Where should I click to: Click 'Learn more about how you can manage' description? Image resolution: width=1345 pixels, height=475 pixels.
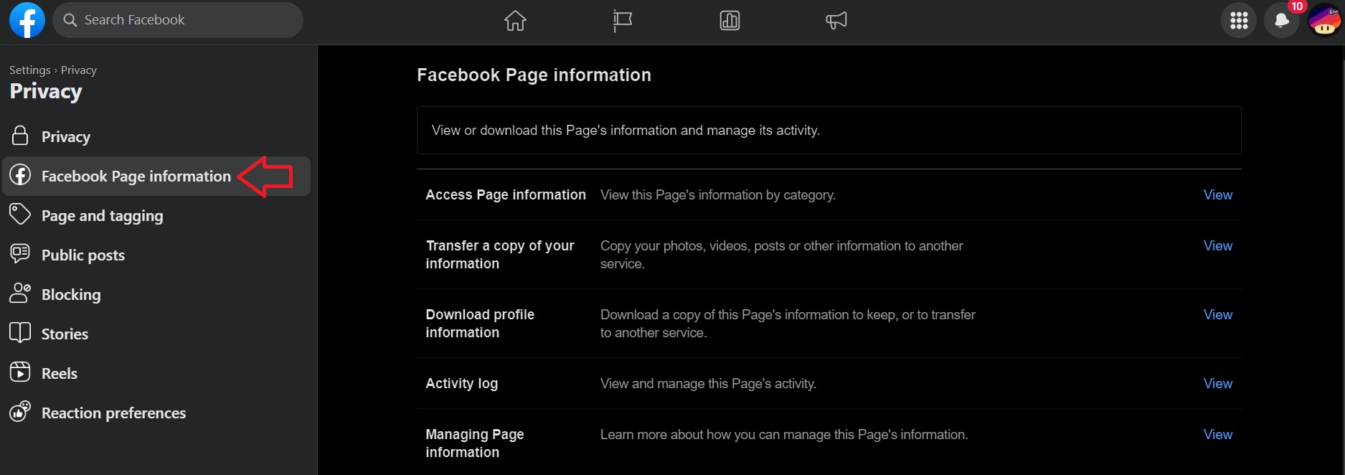(784, 435)
